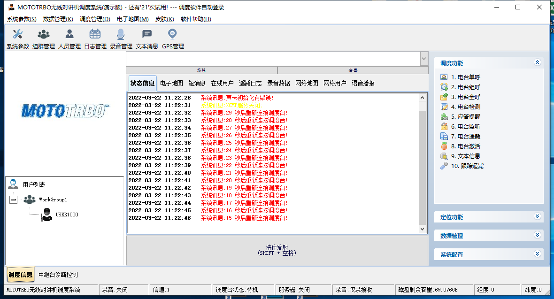Image resolution: width=554 pixels, height=299 pixels.
Task: Click the 信道:1 status entry
Action: tap(180, 290)
